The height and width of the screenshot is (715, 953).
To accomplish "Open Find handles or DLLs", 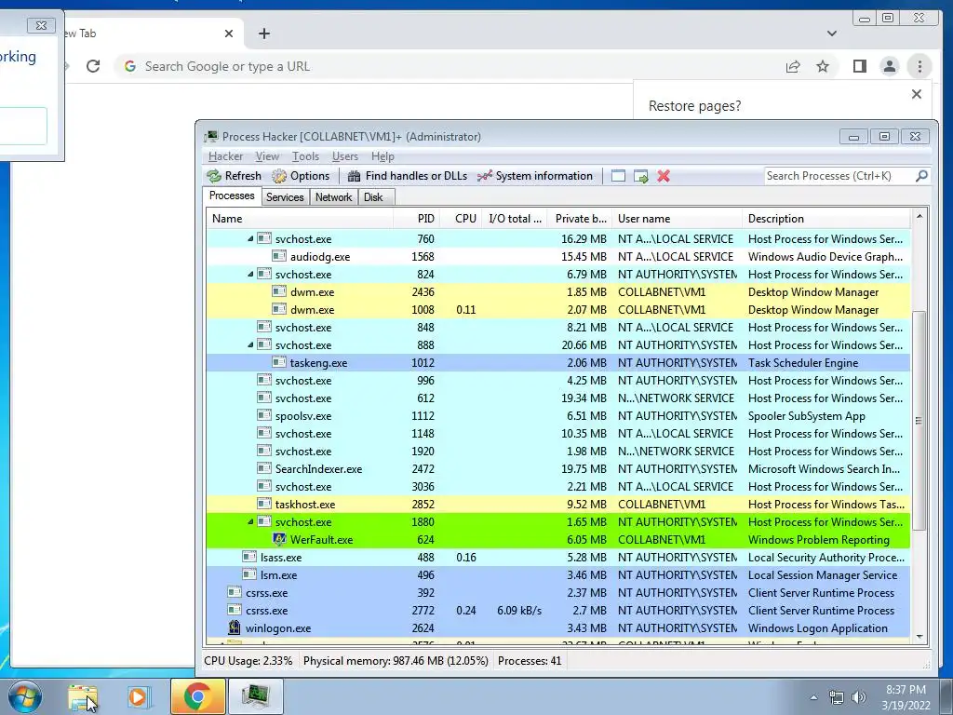I will point(408,176).
